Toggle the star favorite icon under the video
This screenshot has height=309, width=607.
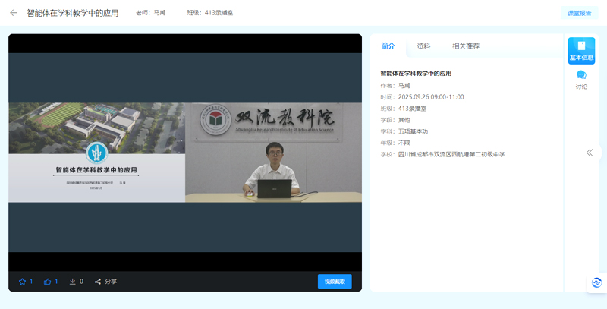coord(22,282)
